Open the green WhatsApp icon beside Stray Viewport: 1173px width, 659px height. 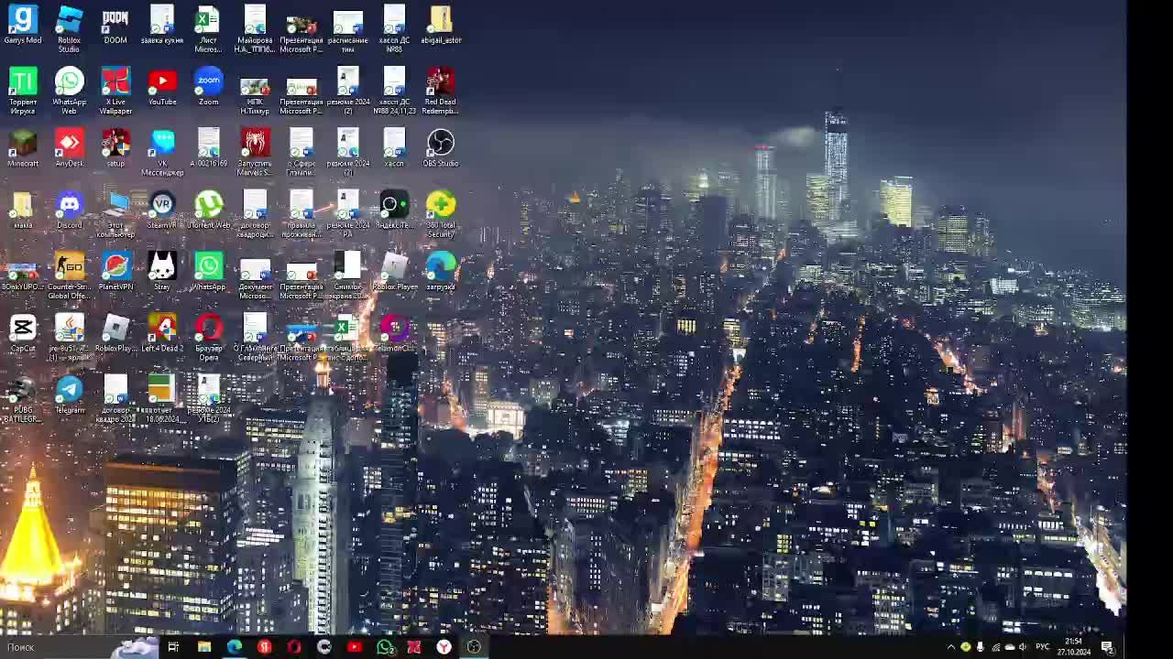click(x=209, y=272)
